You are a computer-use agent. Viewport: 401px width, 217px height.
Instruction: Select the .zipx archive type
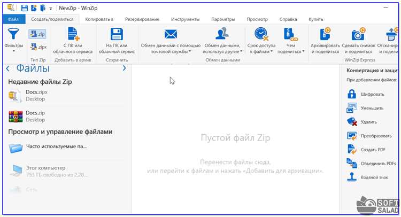point(38,47)
